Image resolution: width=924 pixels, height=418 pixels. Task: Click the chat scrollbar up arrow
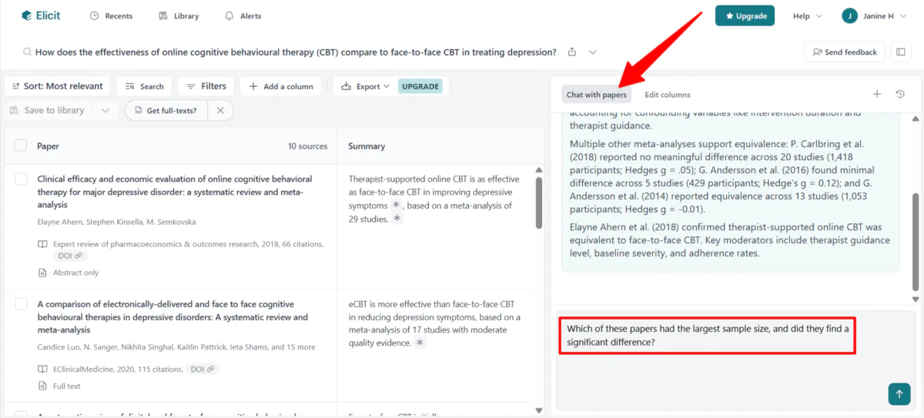click(915, 119)
